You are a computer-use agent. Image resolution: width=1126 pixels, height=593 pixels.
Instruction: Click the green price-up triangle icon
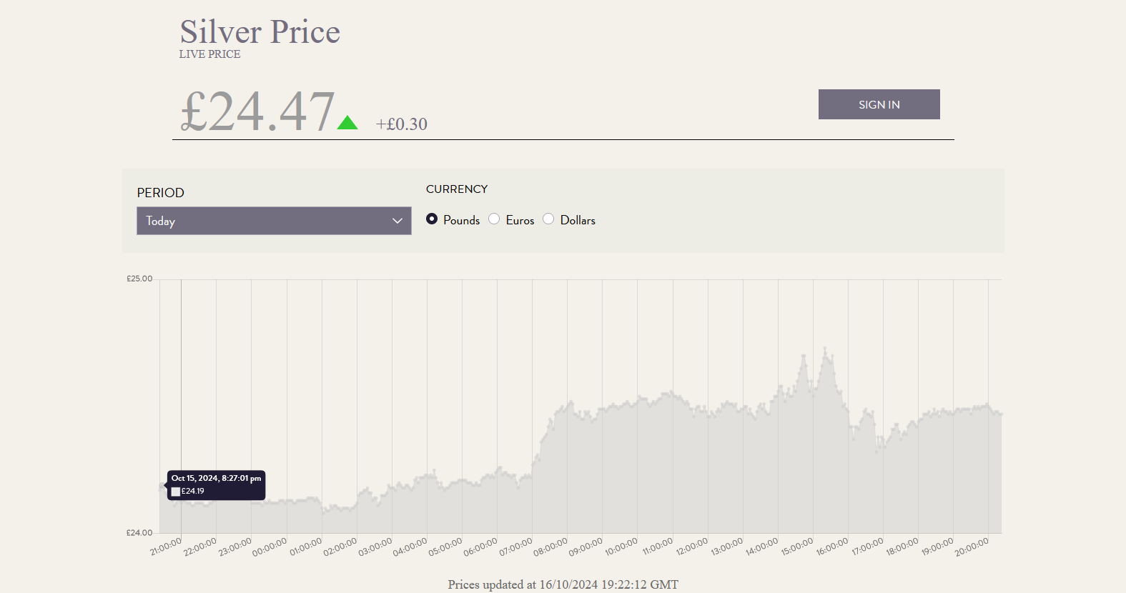coord(347,122)
